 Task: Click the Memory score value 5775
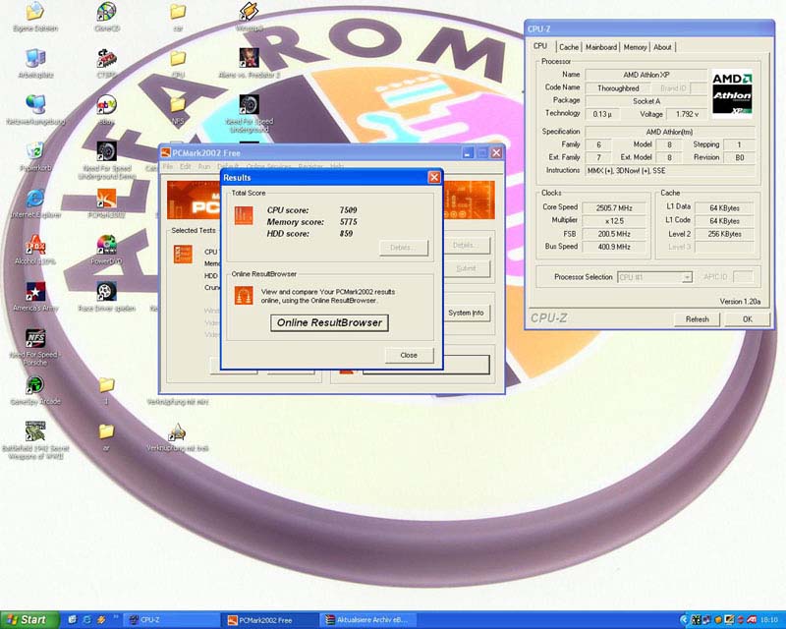point(348,222)
